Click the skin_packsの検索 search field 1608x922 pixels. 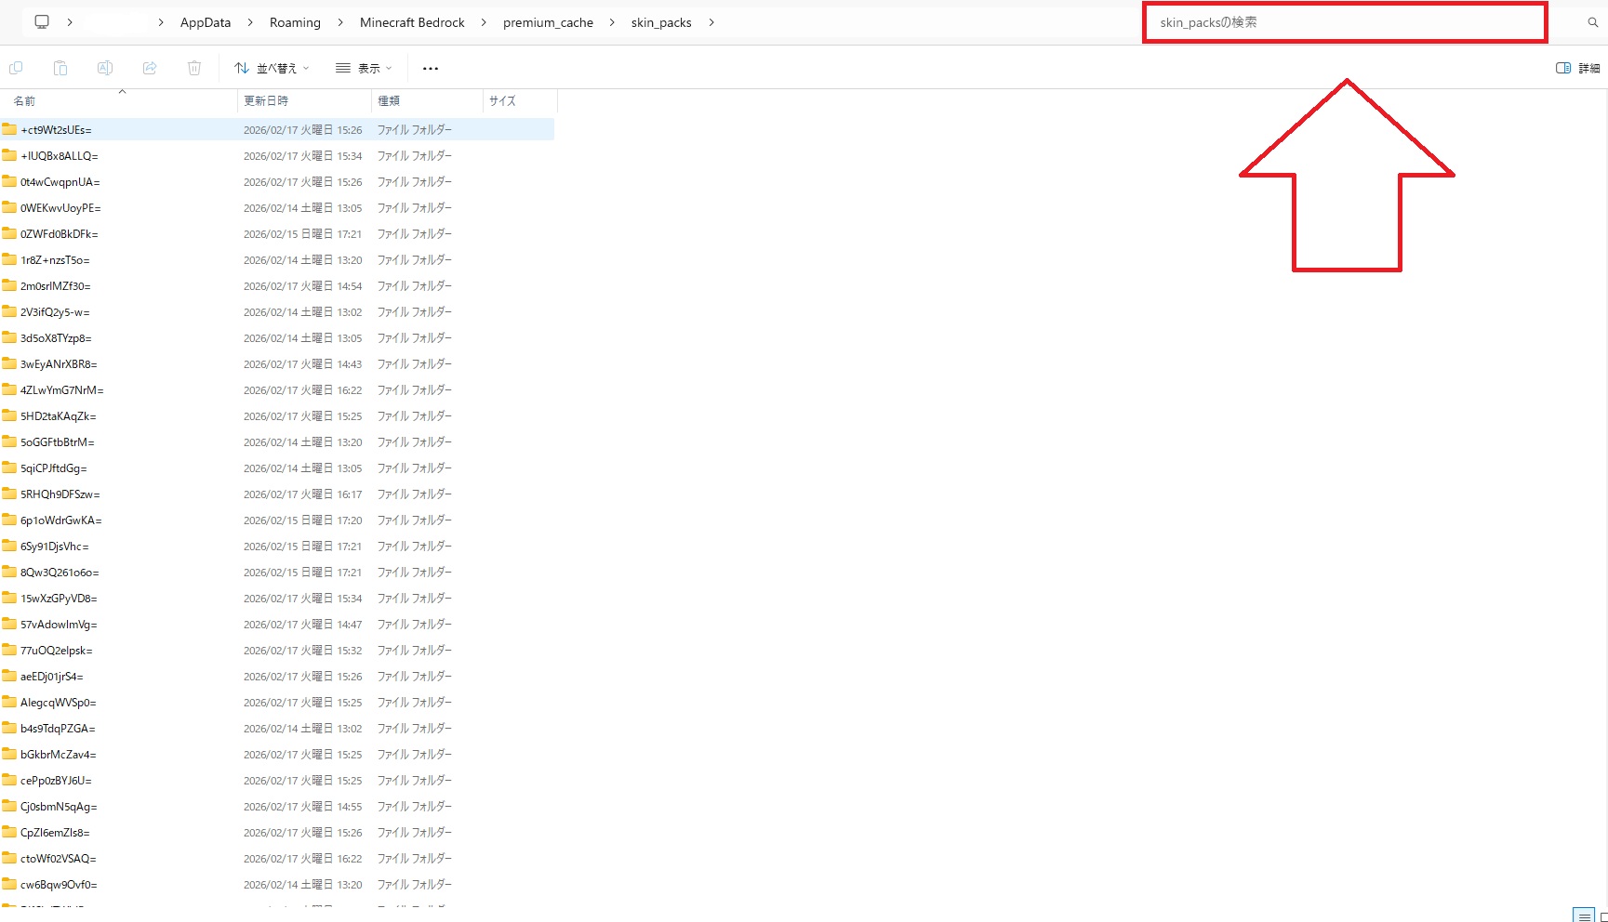click(x=1344, y=22)
